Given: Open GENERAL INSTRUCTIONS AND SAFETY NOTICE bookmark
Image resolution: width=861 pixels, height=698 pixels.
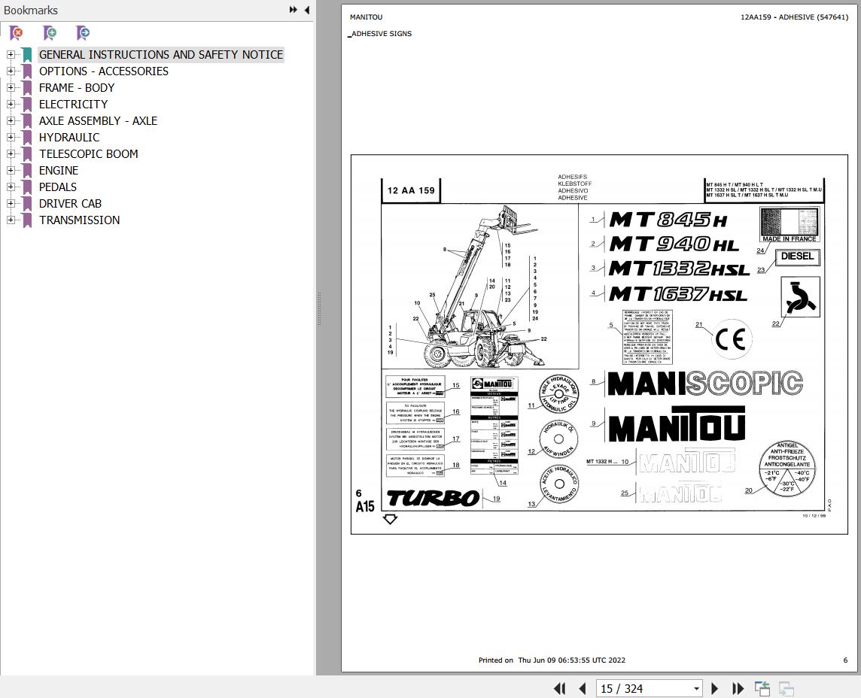Looking at the screenshot, I should click(161, 54).
